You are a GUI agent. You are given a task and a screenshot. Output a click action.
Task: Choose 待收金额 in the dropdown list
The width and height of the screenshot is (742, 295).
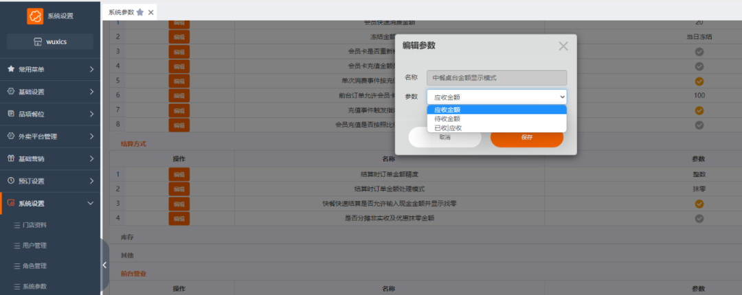(497, 119)
